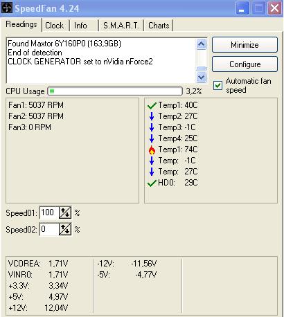Click the +3.3V: 3,34V reading
Viewport: 284px width, 317px height.
point(38,286)
